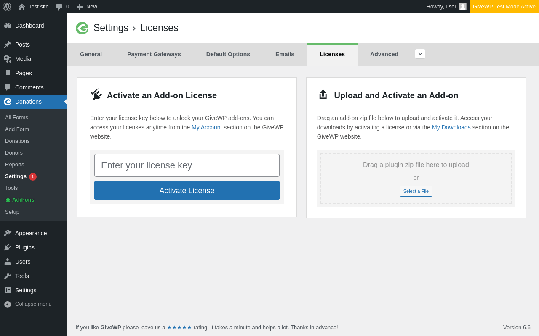Click the Dashboard gauge icon
This screenshot has height=336, width=539.
[x=8, y=26]
